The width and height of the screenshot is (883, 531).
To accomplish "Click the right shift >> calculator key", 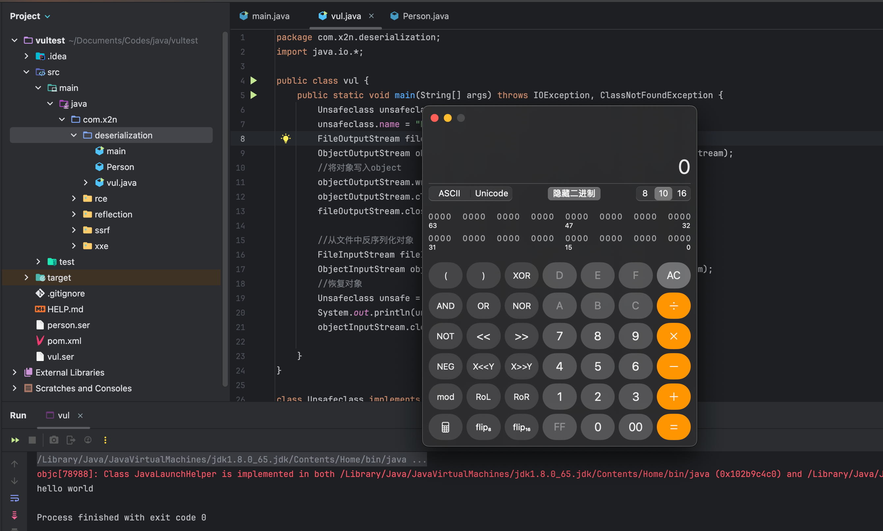I will pyautogui.click(x=521, y=336).
